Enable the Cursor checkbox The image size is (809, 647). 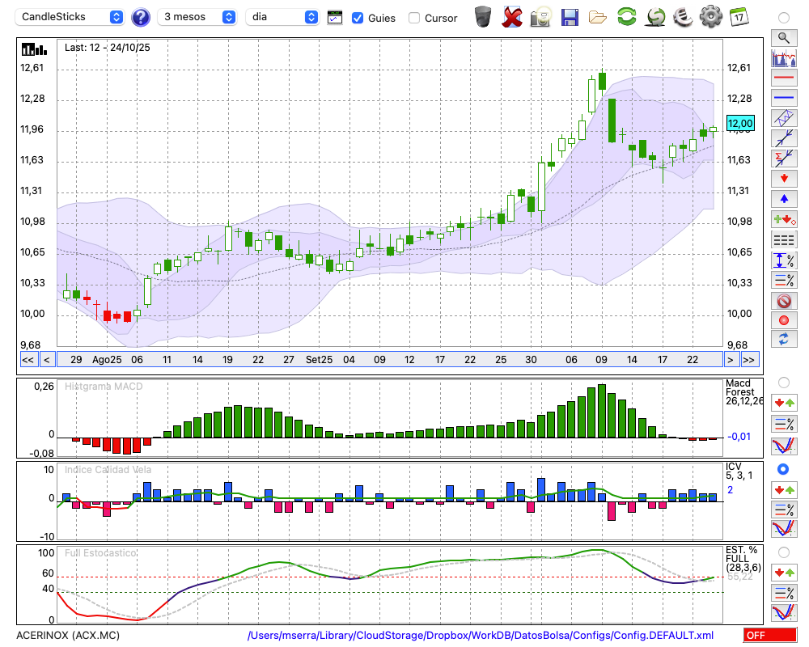414,18
